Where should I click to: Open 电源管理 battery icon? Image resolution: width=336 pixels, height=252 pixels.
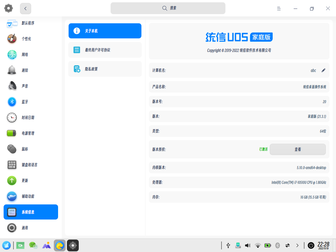coord(11,133)
